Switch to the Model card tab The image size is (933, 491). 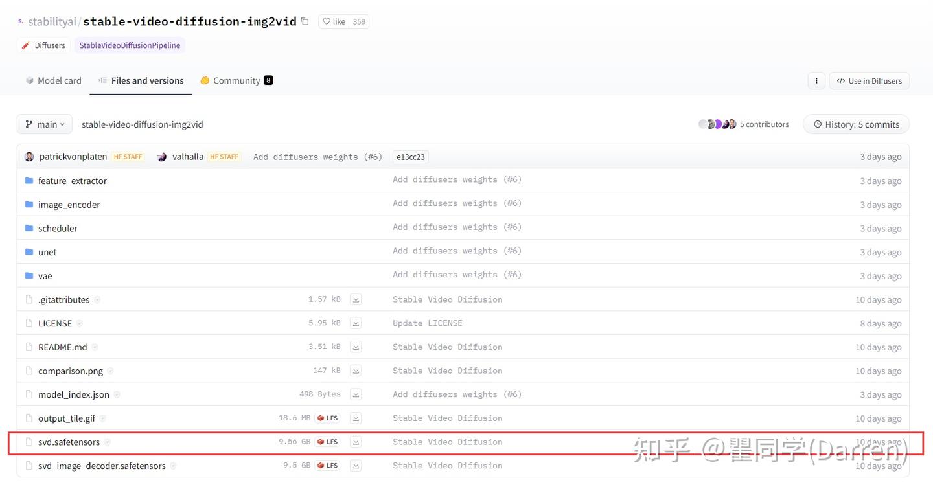53,80
